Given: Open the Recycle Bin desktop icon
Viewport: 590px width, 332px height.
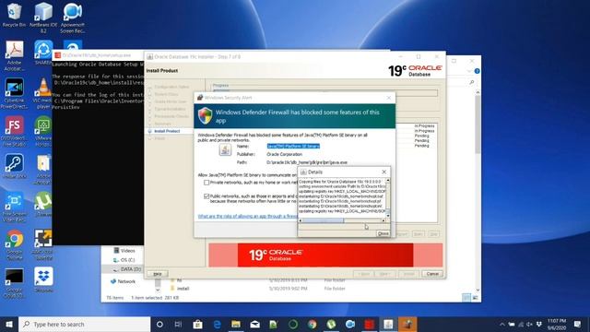Looking at the screenshot, I should 14,15.
